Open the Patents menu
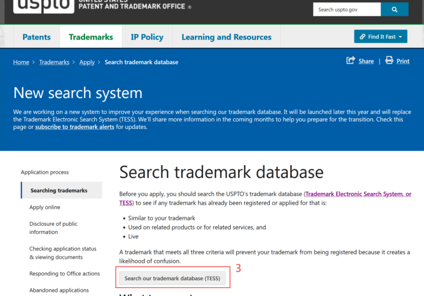424x296 pixels. [x=37, y=37]
